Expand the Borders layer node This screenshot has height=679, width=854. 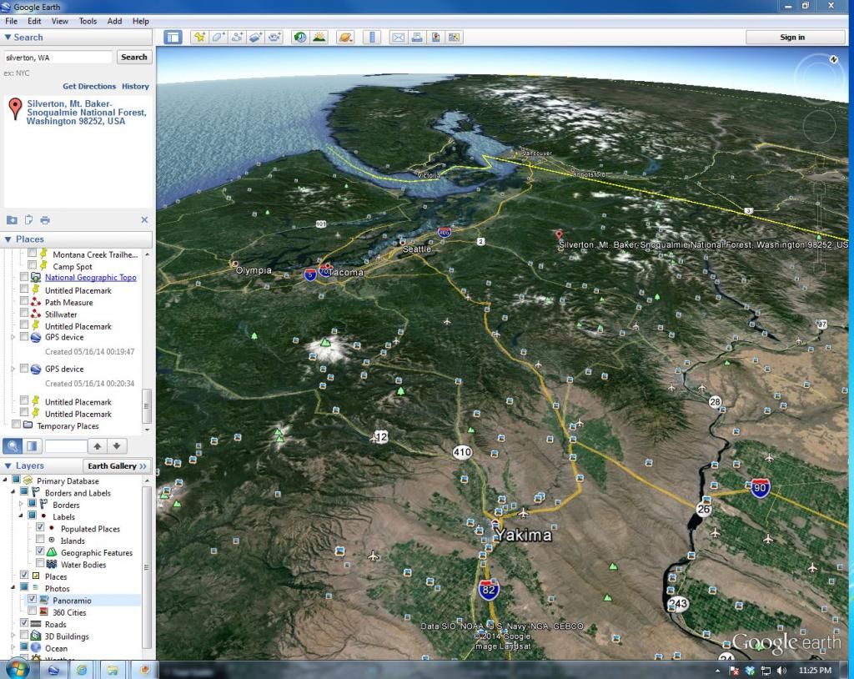tap(21, 504)
